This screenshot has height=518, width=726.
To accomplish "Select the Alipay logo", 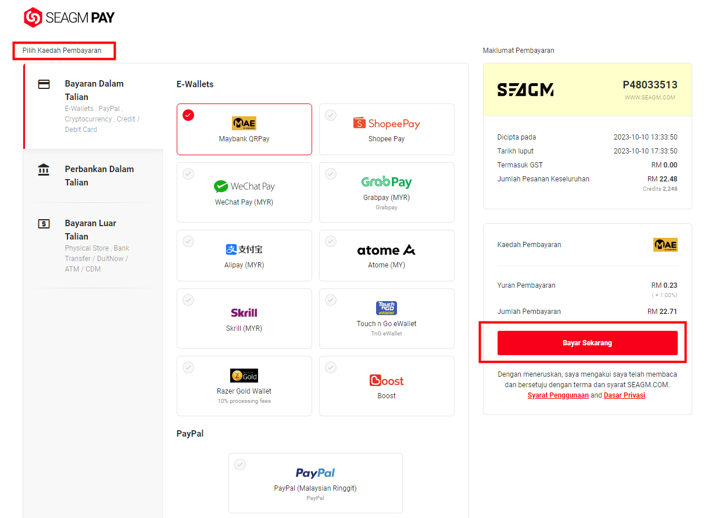I will [244, 249].
